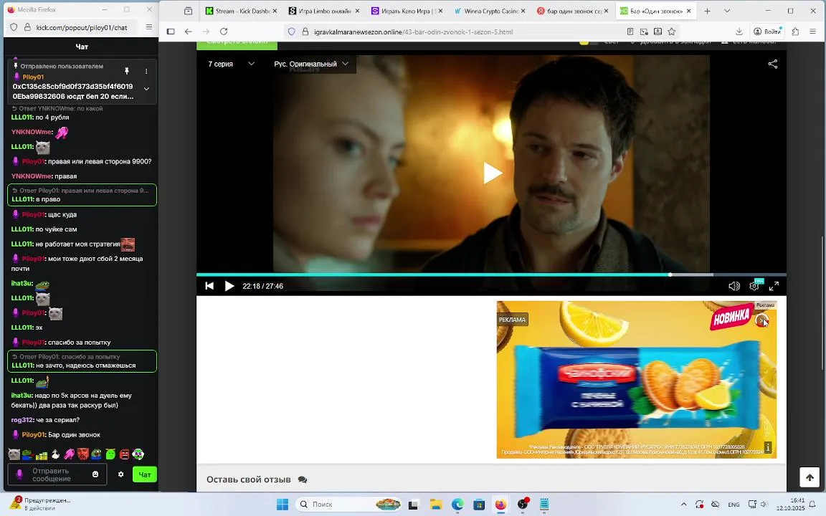Click the share icon on the video player
The height and width of the screenshot is (516, 826).
772,64
